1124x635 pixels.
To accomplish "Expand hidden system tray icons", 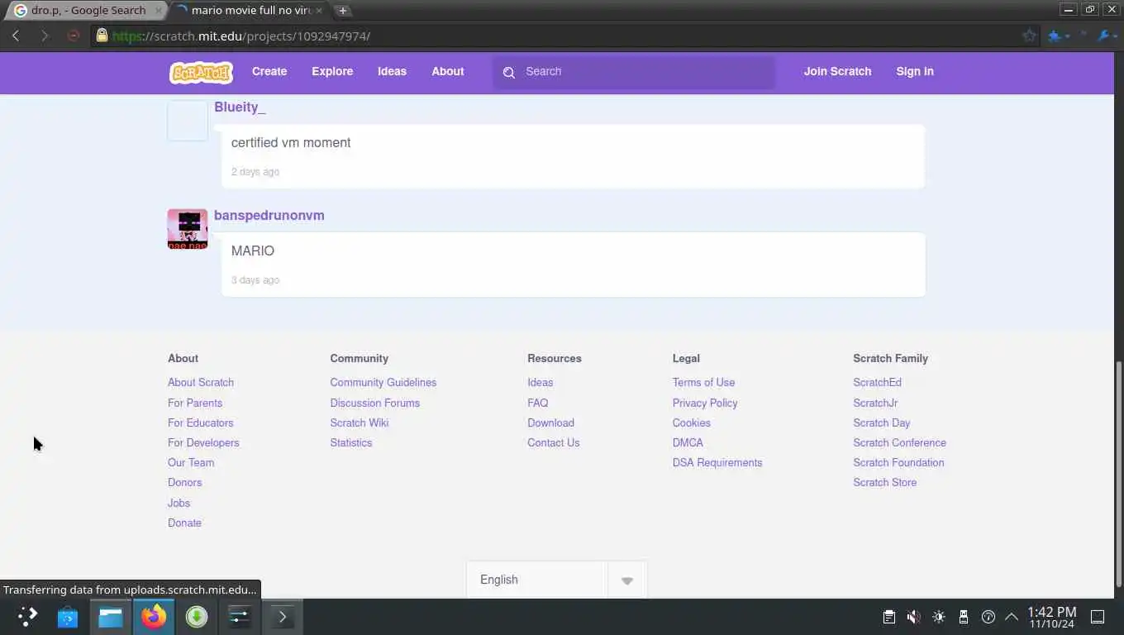I will [1012, 617].
